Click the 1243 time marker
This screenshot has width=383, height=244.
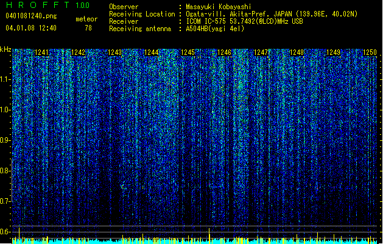tap(114, 52)
